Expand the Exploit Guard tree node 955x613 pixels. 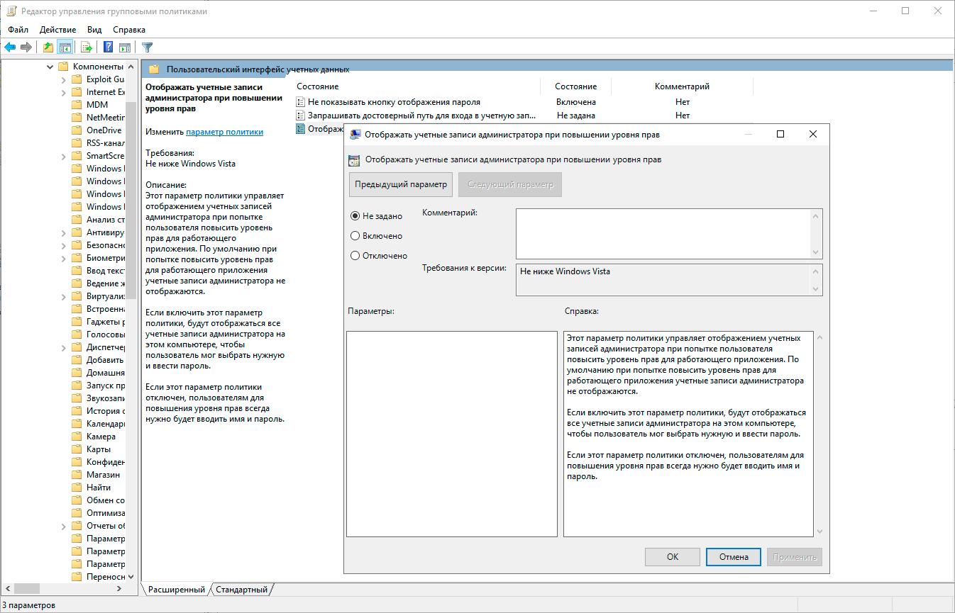(64, 79)
